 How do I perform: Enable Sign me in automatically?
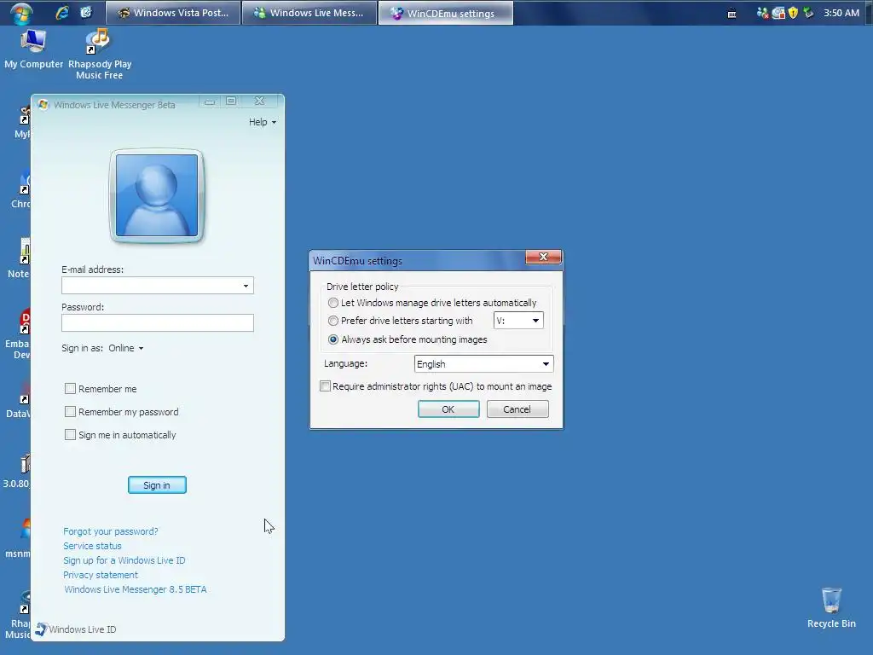[x=70, y=434]
